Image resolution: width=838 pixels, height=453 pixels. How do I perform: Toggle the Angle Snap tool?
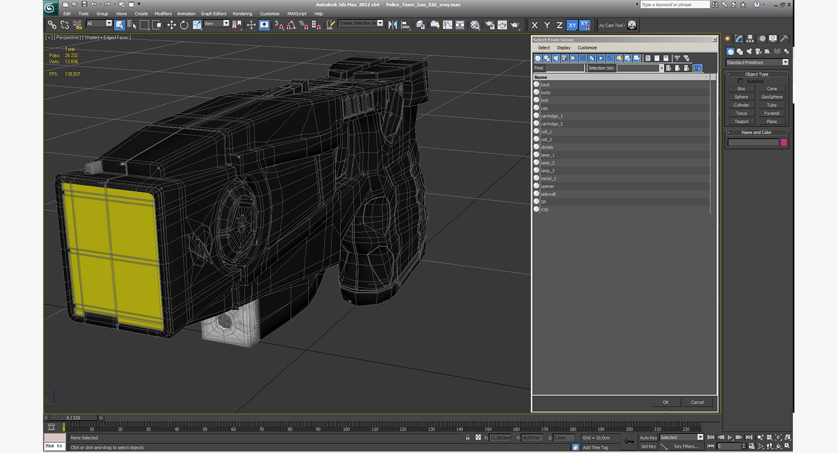[291, 25]
